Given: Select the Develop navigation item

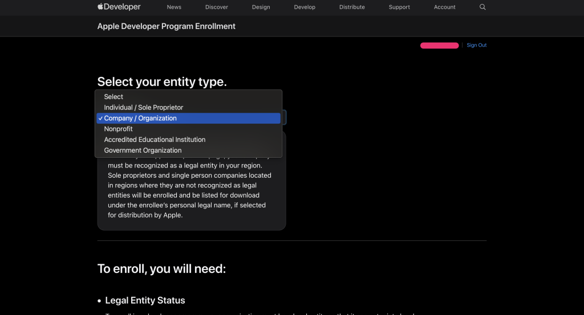Looking at the screenshot, I should click(305, 7).
